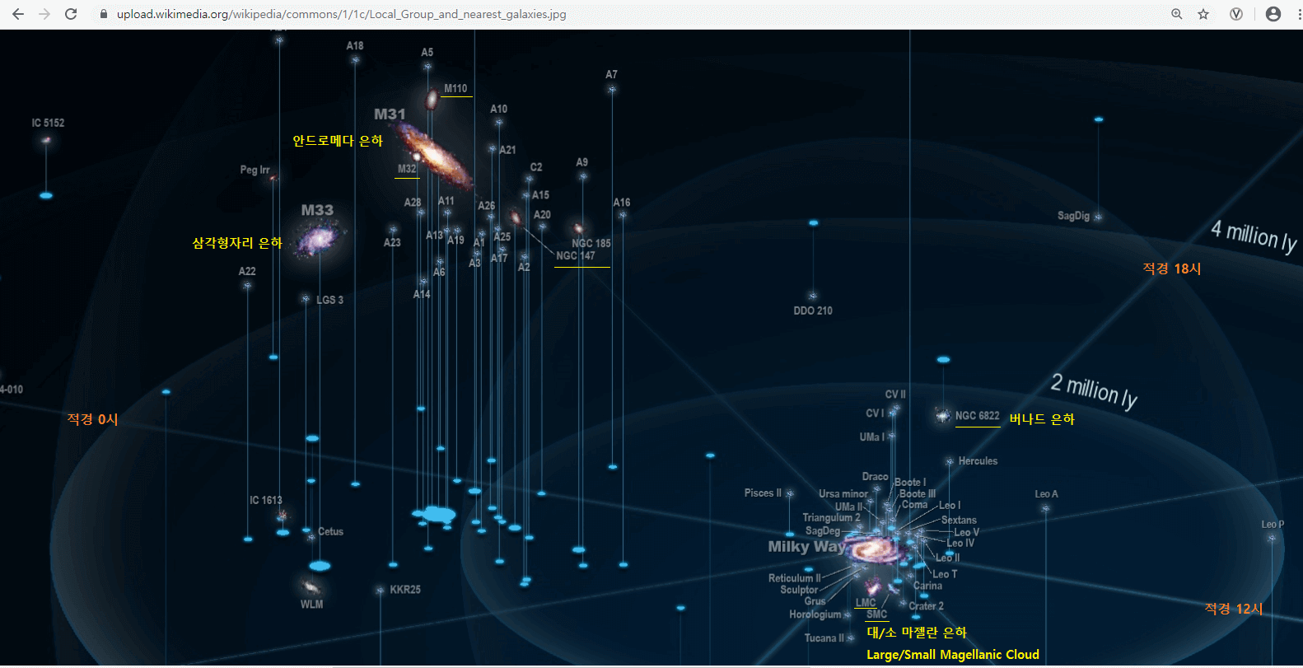Click the Sextans label

click(x=959, y=521)
